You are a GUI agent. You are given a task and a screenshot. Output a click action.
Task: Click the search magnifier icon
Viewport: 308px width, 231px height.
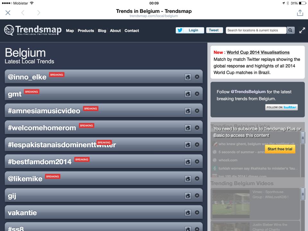291,30
